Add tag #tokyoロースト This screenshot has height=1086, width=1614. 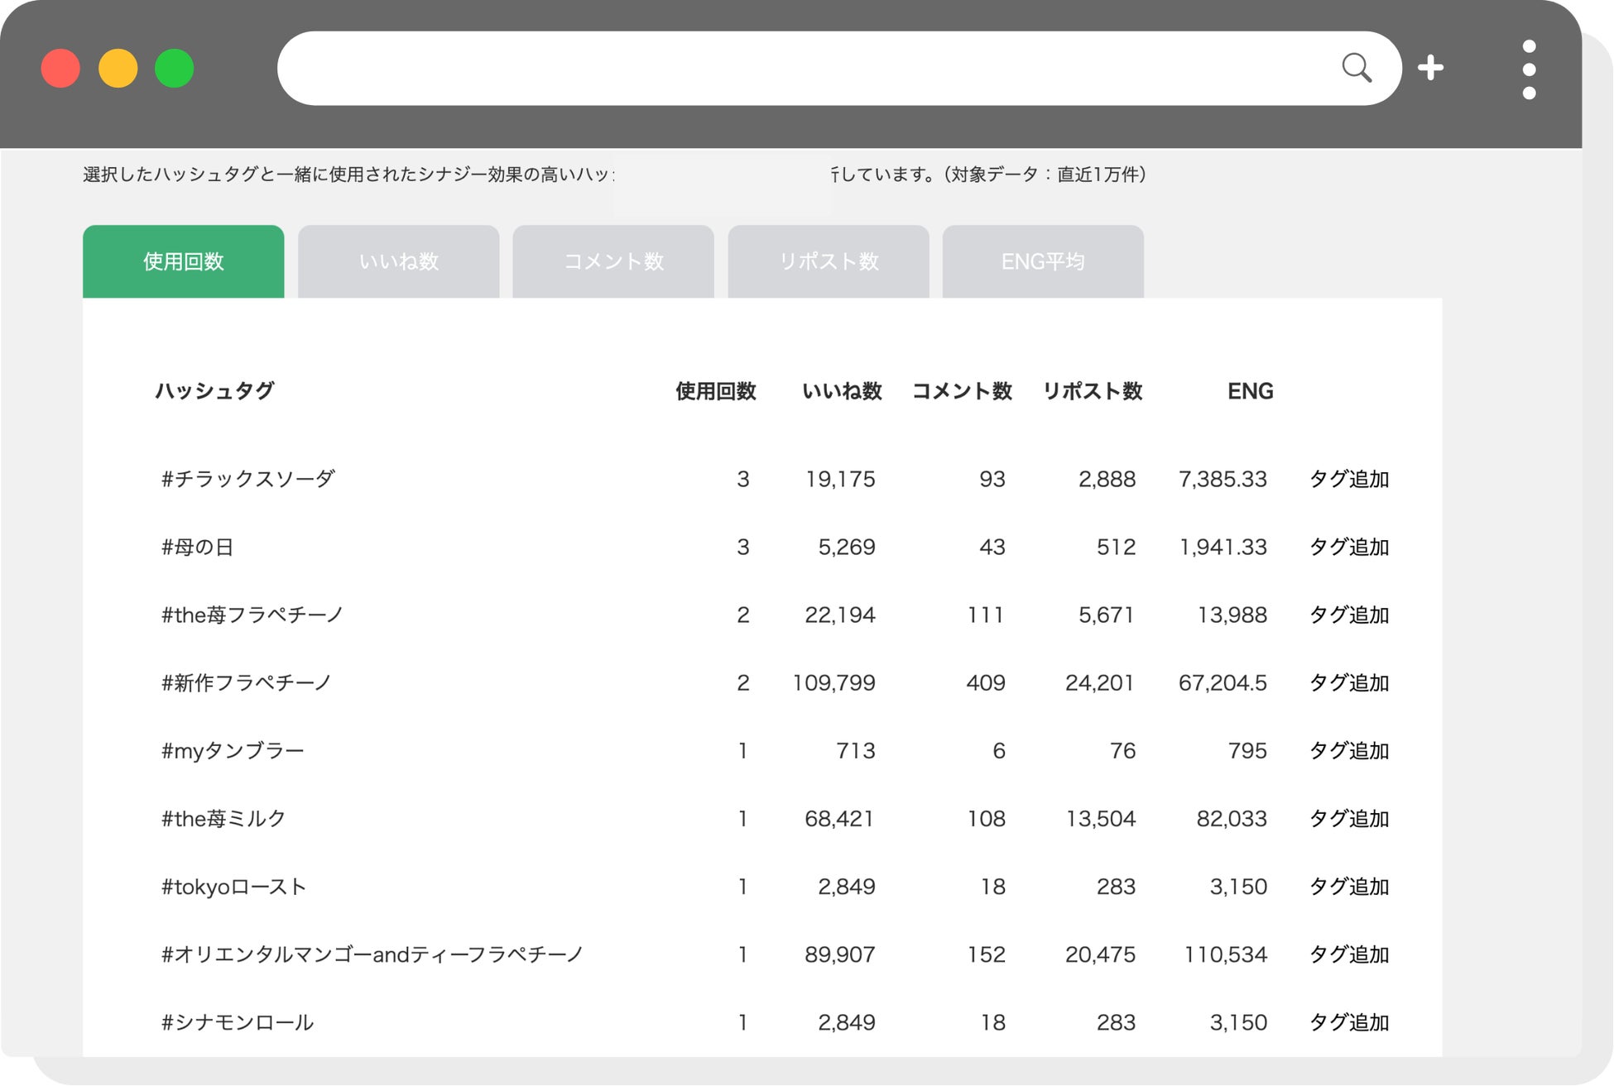coord(1348,886)
